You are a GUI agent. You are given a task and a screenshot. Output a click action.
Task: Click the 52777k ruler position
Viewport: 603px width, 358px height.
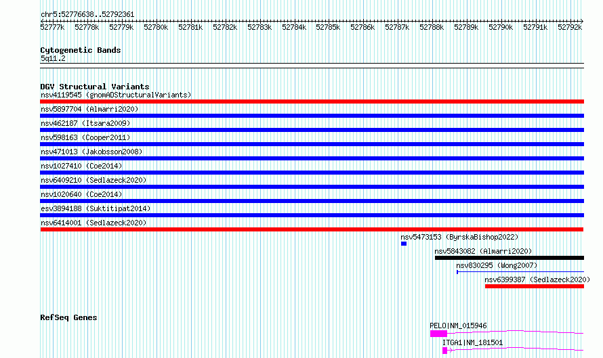(52, 27)
